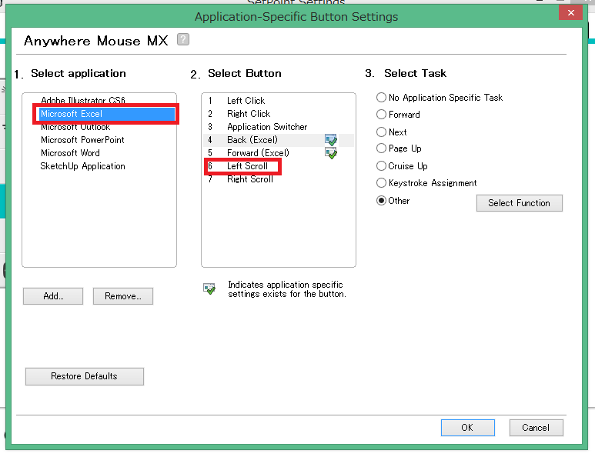Screen dimensions: 595x457
Task: Click the Remove... button
Action: tap(123, 296)
